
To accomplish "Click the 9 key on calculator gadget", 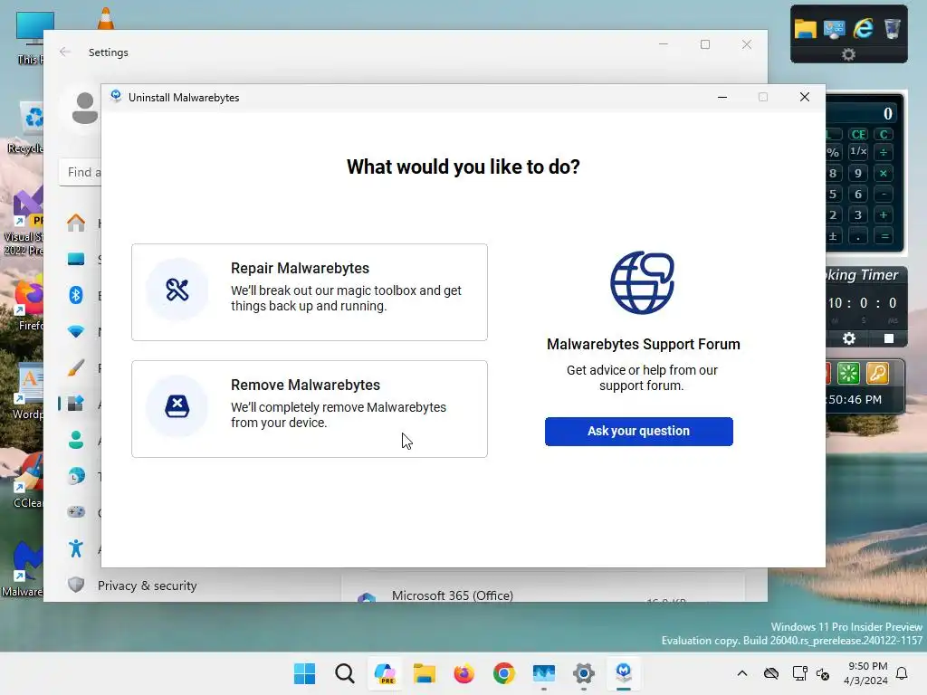I will point(858,173).
